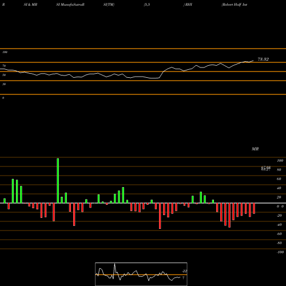Open the mini line chart thumbnail at bottom
This screenshot has height=286, width=286.
coord(141,274)
